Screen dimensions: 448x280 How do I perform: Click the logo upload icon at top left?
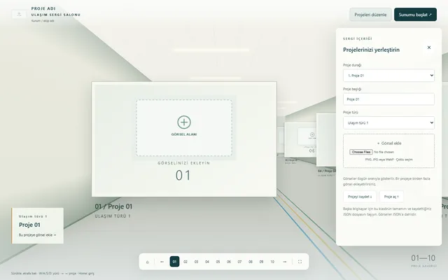pos(19,14)
